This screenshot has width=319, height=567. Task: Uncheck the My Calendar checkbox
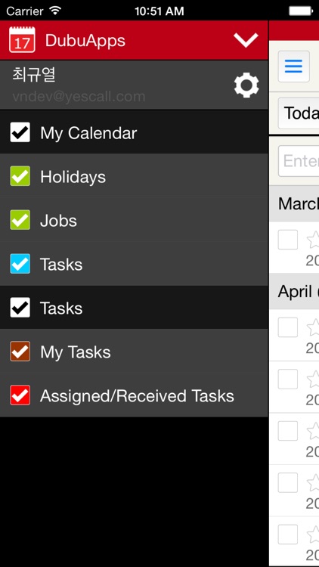(20, 132)
